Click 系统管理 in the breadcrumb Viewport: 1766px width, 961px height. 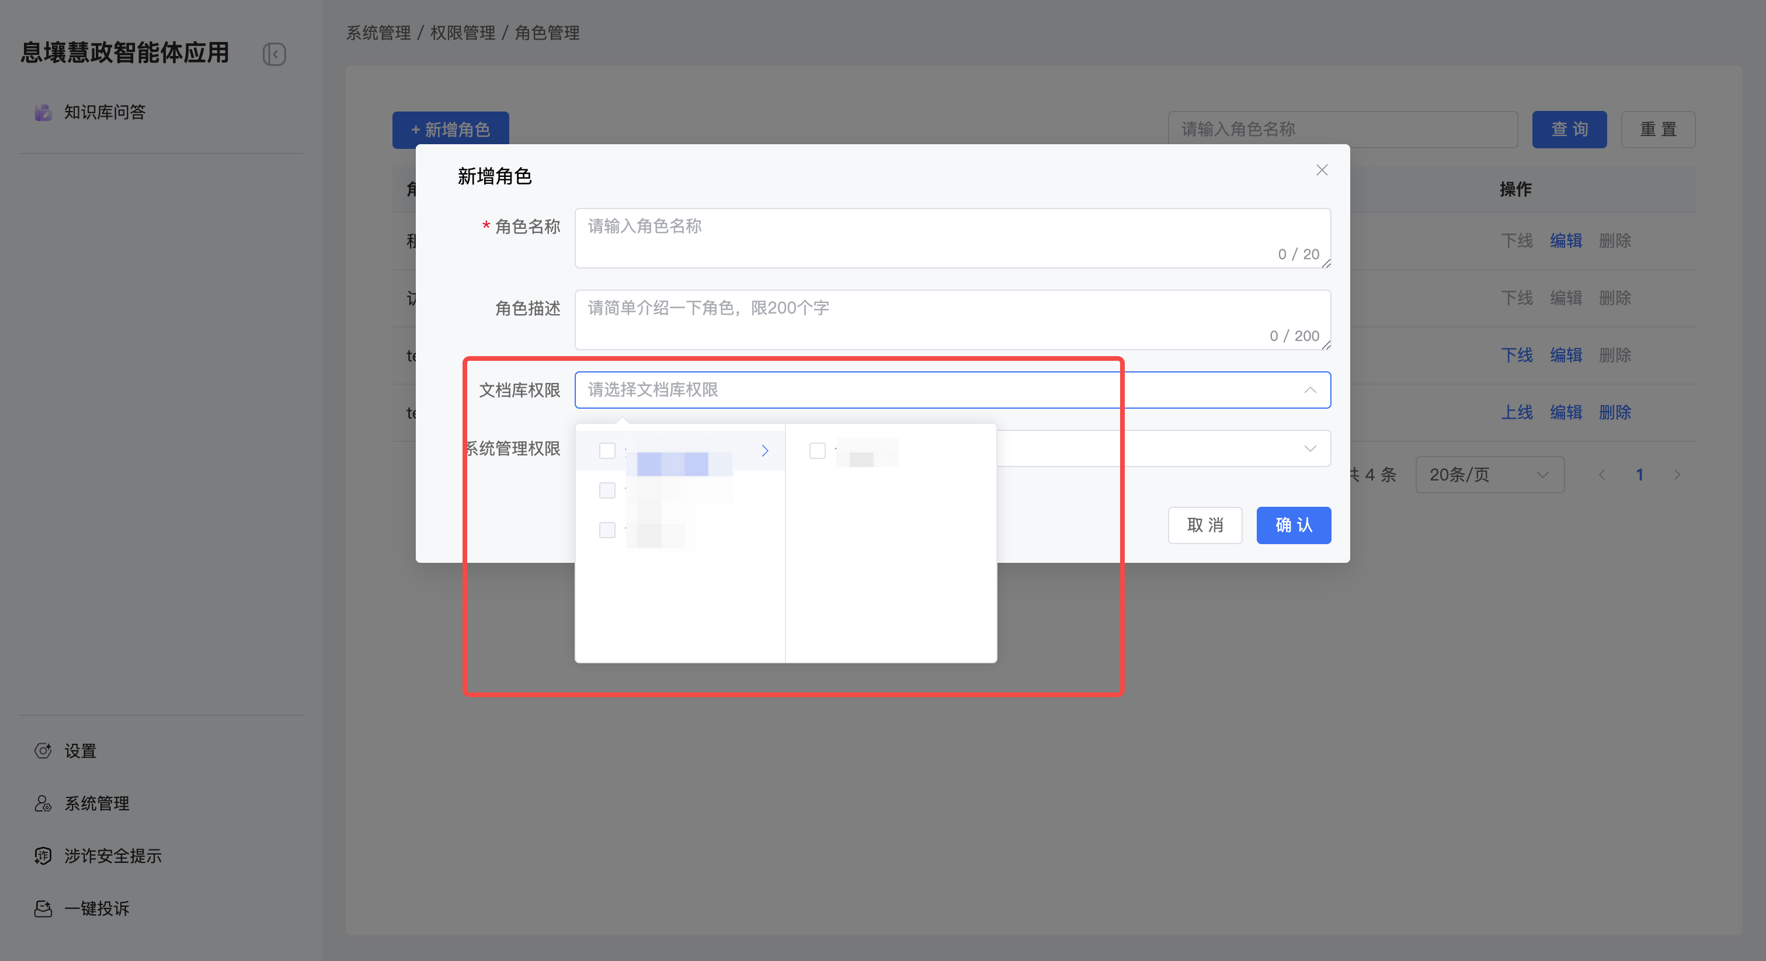tap(378, 33)
